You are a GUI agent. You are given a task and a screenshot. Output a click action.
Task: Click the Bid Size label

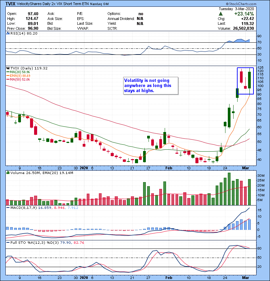click(54, 28)
